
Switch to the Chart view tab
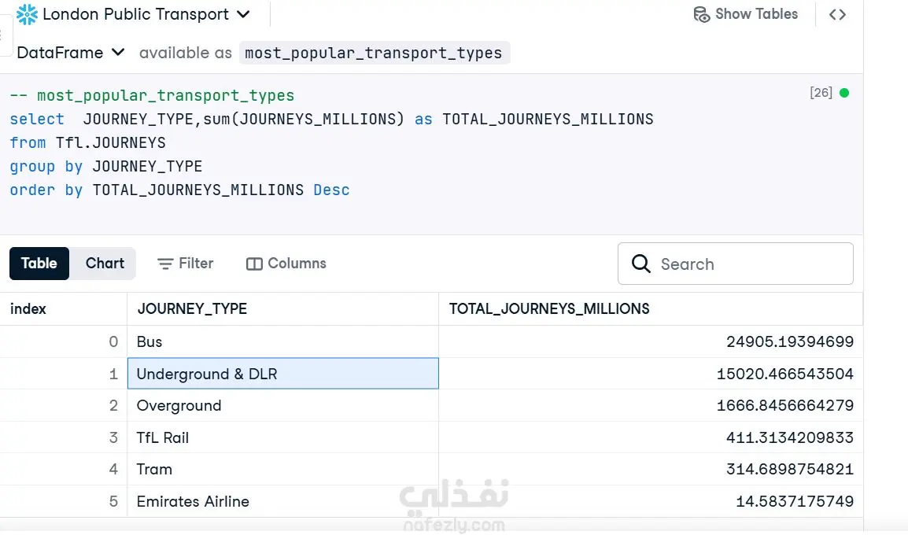(x=105, y=264)
